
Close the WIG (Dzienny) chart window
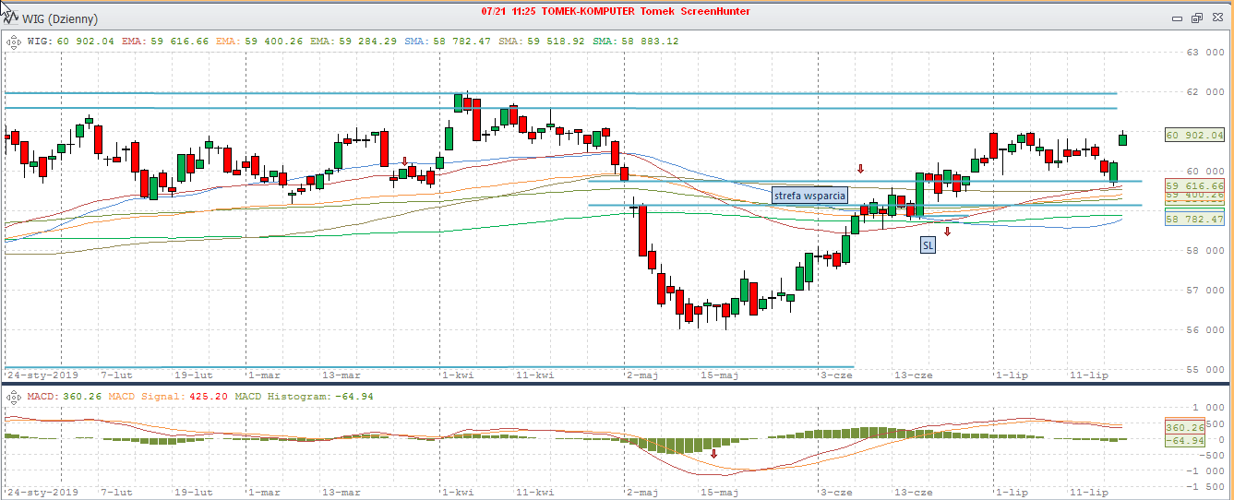click(x=1216, y=18)
